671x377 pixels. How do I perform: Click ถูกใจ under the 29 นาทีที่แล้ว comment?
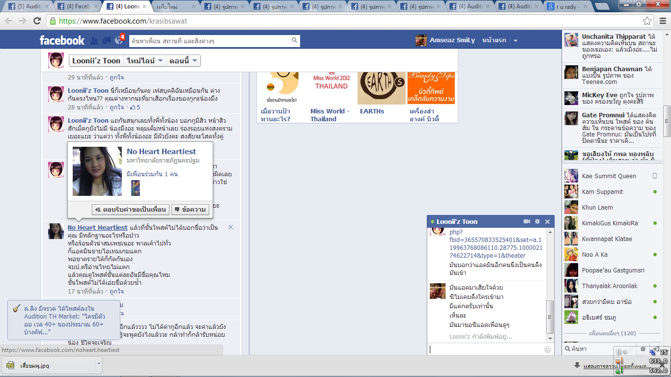[116, 78]
